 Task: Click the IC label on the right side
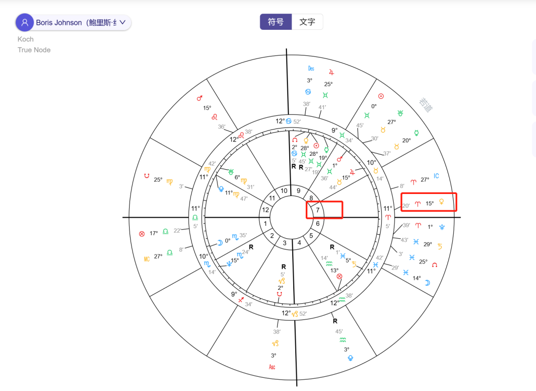[436, 175]
